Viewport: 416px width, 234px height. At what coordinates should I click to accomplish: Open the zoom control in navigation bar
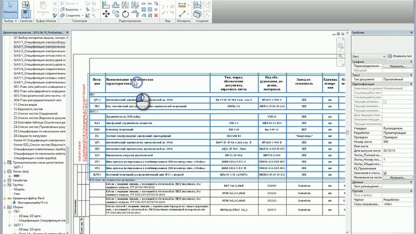[341, 57]
